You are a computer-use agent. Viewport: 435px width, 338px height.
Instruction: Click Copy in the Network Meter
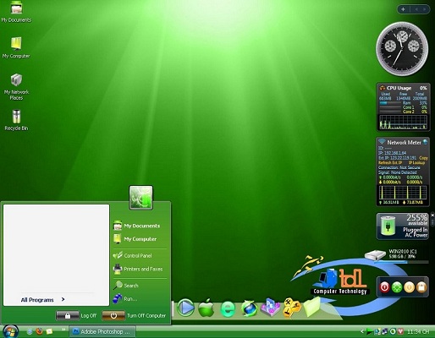(x=423, y=158)
